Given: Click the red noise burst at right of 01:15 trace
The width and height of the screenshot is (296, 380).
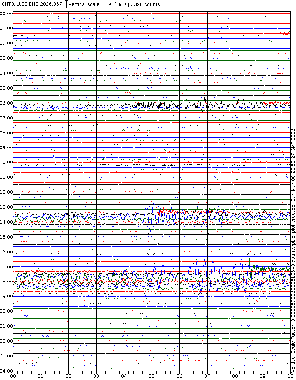Looking at the screenshot, I should click(x=285, y=33).
